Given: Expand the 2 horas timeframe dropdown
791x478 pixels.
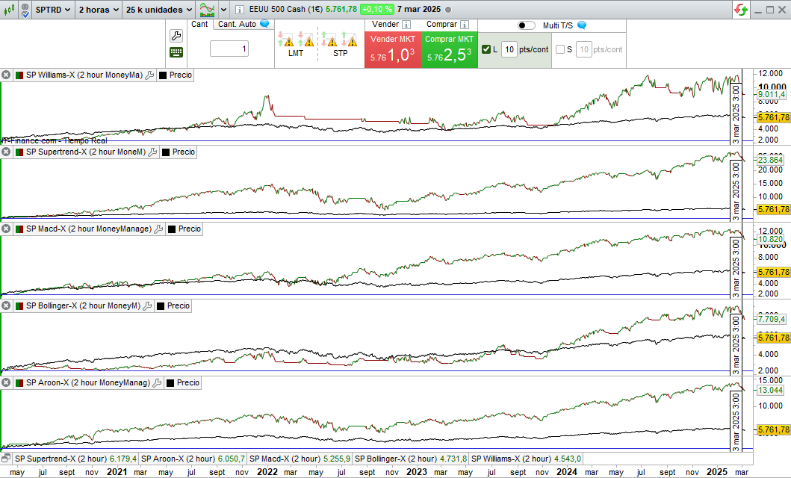Looking at the screenshot, I should [97, 10].
